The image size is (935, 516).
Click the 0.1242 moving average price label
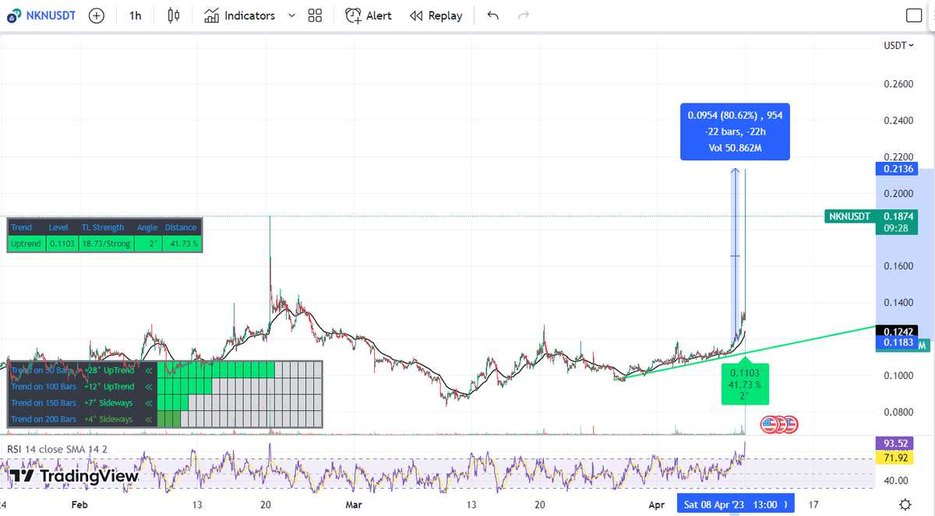pyautogui.click(x=898, y=331)
